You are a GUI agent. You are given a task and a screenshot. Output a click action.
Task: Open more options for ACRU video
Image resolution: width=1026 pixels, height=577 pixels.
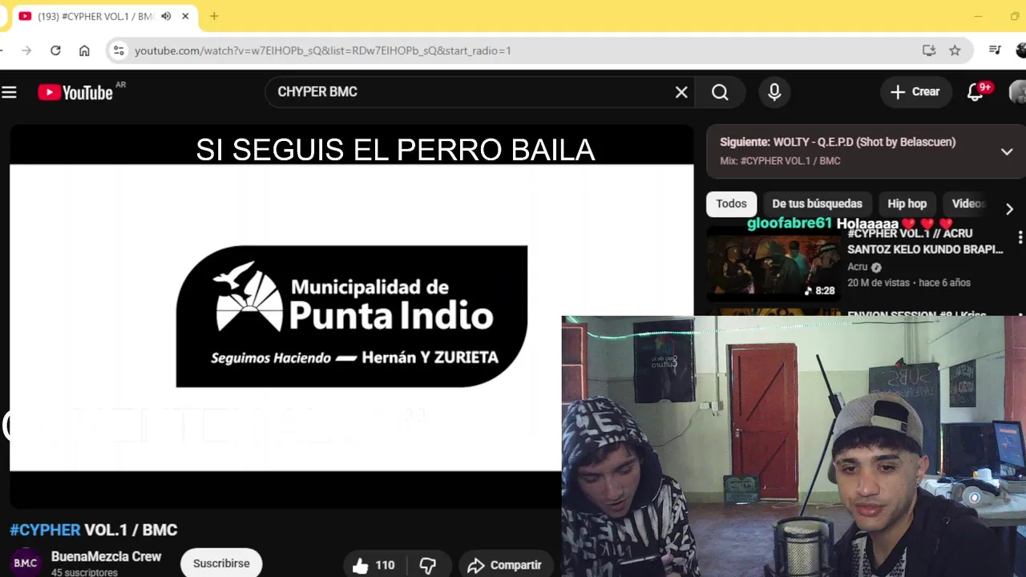(1020, 237)
